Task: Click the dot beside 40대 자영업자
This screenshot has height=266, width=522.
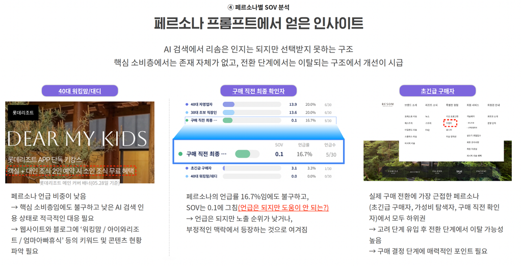Action: click(x=187, y=104)
